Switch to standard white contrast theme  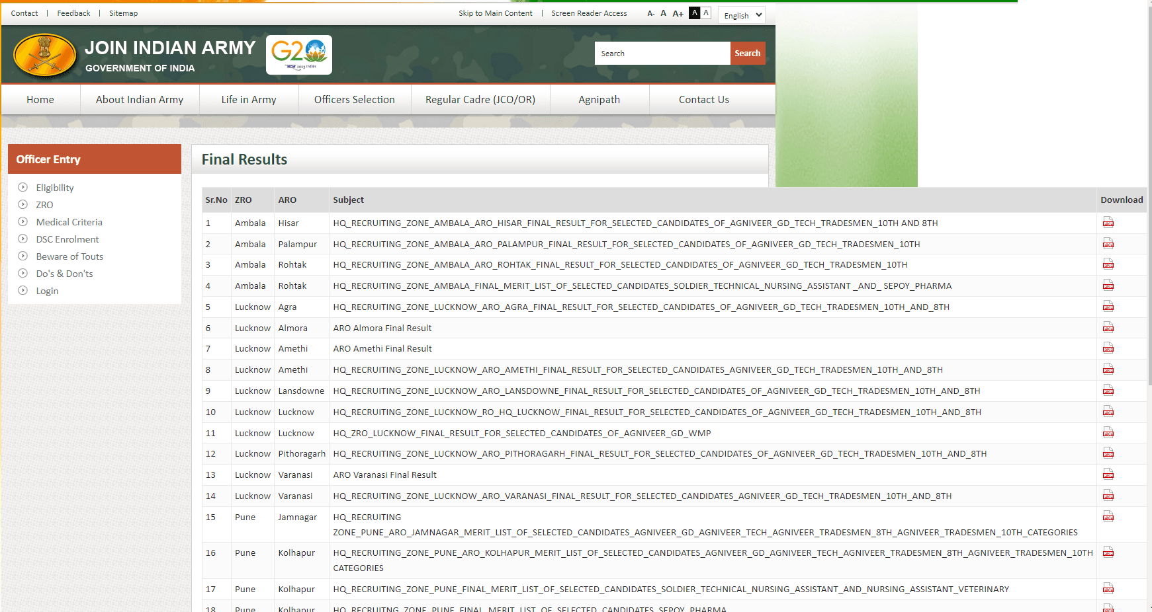click(706, 13)
